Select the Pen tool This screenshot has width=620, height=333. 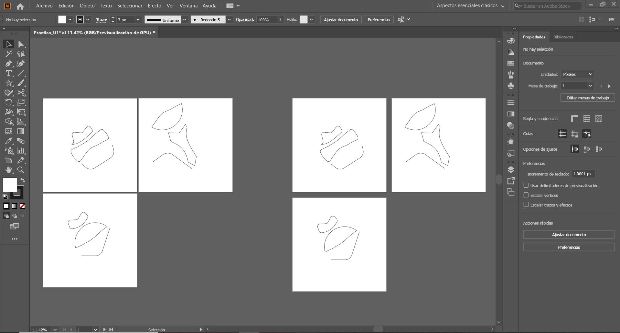[x=8, y=64]
